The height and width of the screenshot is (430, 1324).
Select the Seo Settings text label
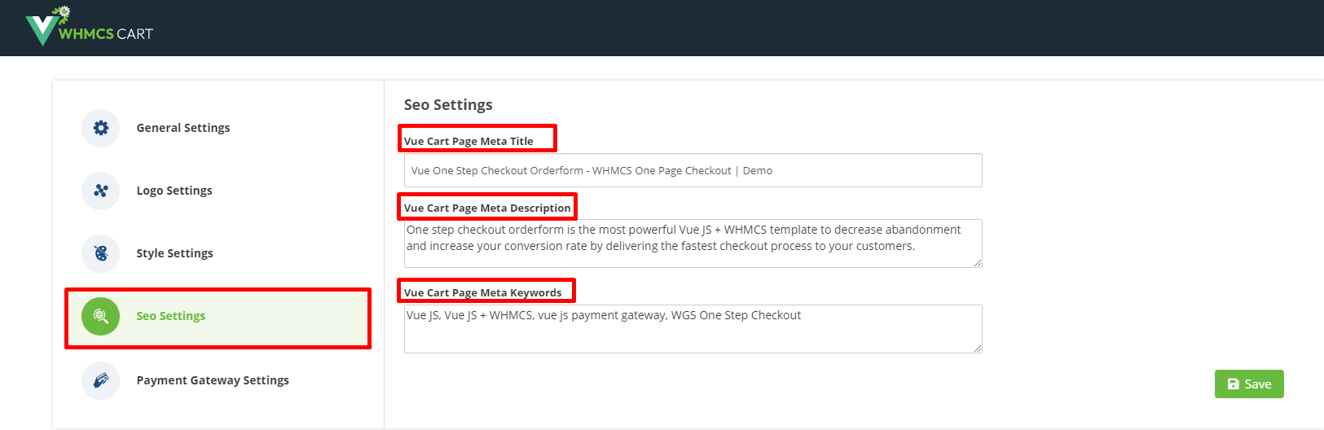pos(171,316)
